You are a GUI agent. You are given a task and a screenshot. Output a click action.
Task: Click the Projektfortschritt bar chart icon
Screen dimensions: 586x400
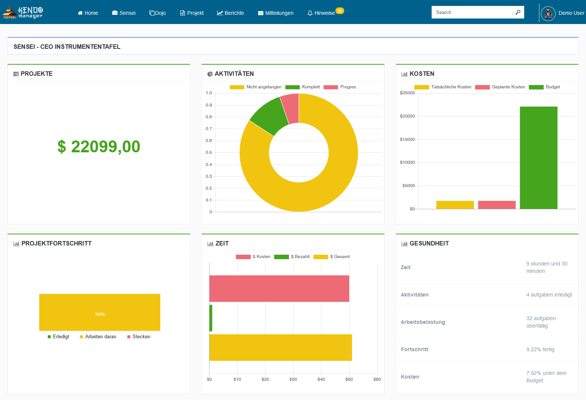pyautogui.click(x=16, y=244)
